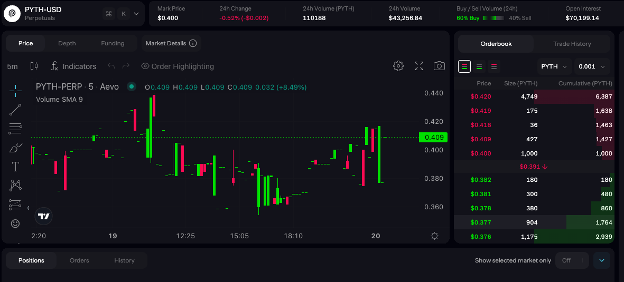Screen dimensions: 624x282
Task: Click the Volume SMA 9 indicator label
Action: click(x=59, y=99)
